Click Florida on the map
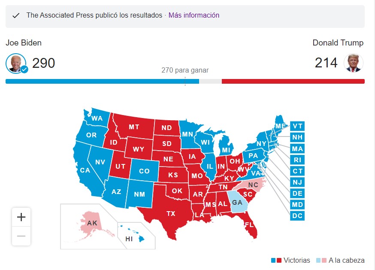The width and height of the screenshot is (375, 270). [249, 224]
